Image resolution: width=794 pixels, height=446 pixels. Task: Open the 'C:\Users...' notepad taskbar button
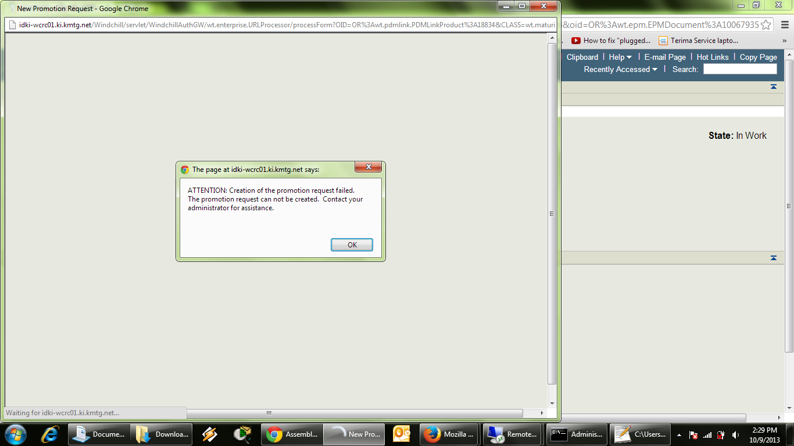[x=639, y=434]
